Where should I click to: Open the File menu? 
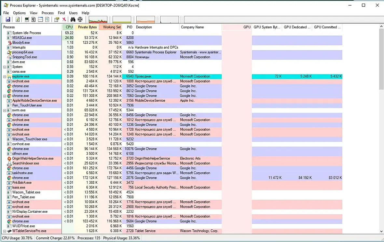[6, 13]
